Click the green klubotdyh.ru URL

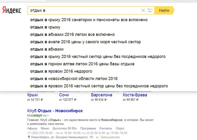(x=37, y=115)
